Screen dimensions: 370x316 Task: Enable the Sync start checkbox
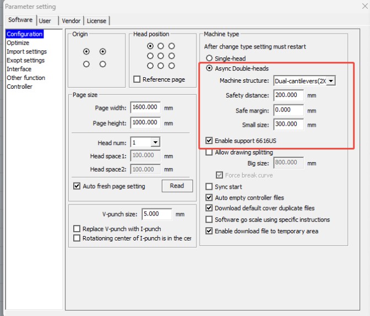click(209, 187)
